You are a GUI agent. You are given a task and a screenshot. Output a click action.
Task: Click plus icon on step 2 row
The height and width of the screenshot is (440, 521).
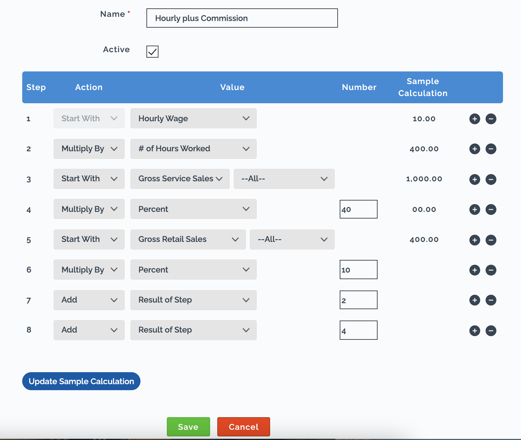pyautogui.click(x=474, y=149)
